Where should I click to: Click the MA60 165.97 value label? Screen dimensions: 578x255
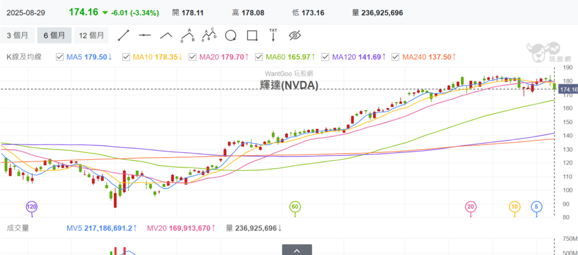click(x=291, y=57)
